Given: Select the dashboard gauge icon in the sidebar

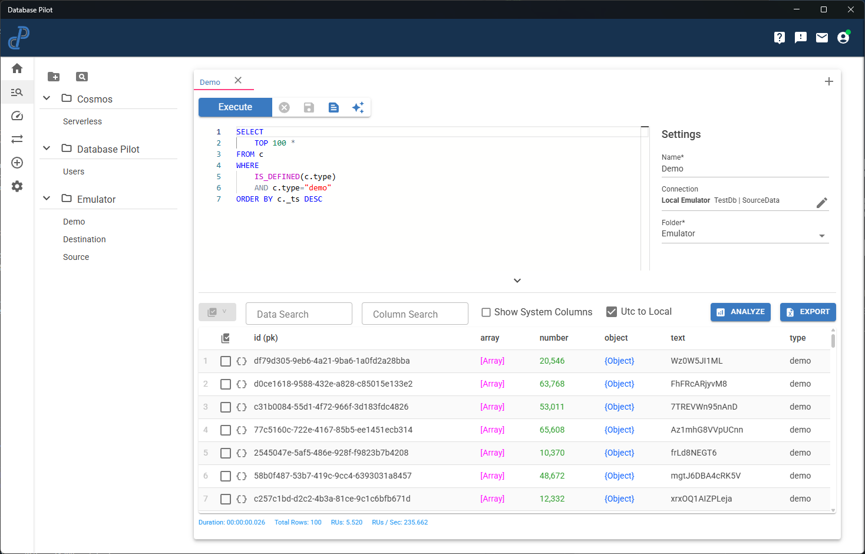Looking at the screenshot, I should tap(16, 116).
